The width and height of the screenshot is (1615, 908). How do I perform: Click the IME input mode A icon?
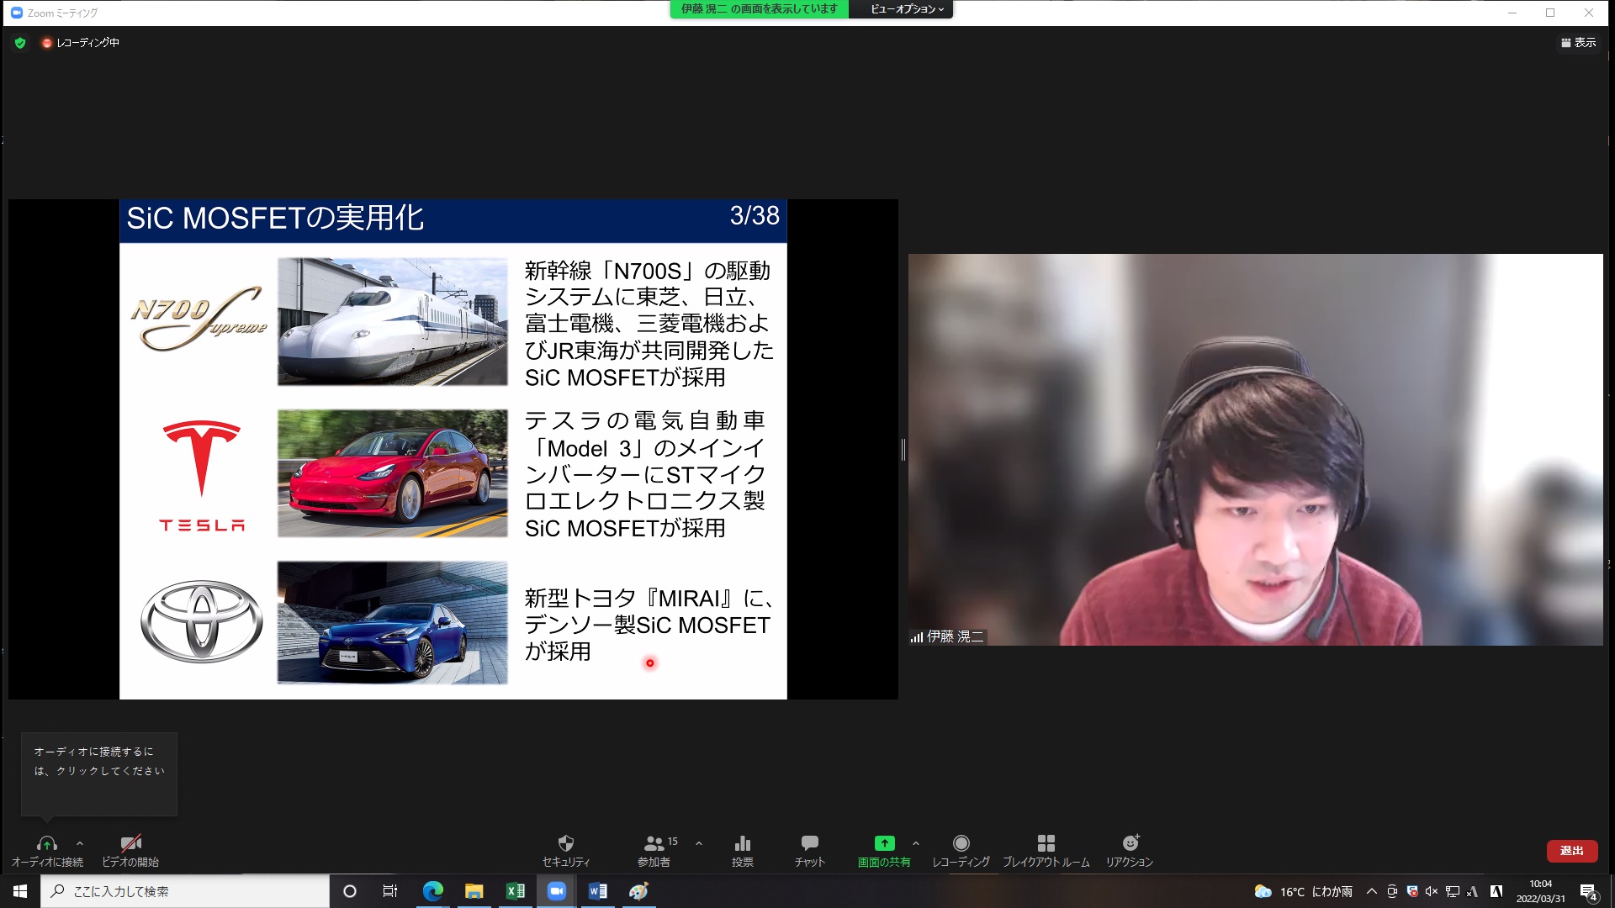tap(1496, 891)
